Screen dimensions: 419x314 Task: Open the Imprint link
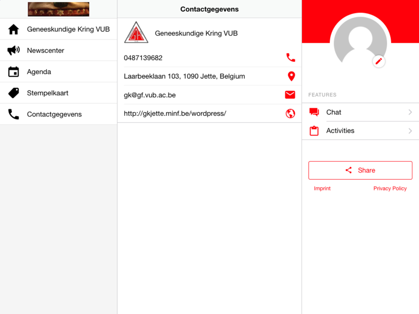click(x=322, y=188)
